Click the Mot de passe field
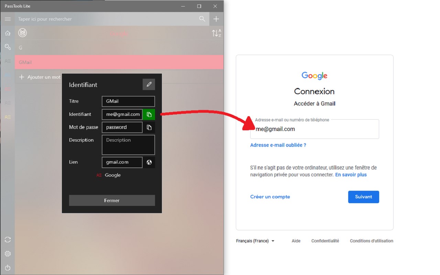440x275 pixels. tap(122, 127)
